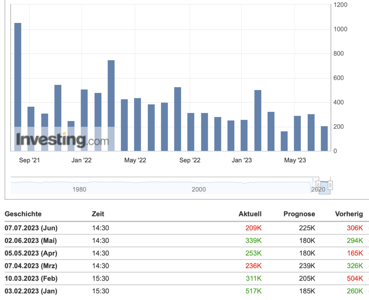Image resolution: width=369 pixels, height=300 pixels.
Task: Click the Jan '23 x-axis label
Action: [241, 160]
